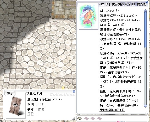Click the resize grip of card window
The image size is (150, 122).
click(x=74, y=118)
